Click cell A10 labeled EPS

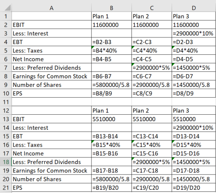point(52,93)
